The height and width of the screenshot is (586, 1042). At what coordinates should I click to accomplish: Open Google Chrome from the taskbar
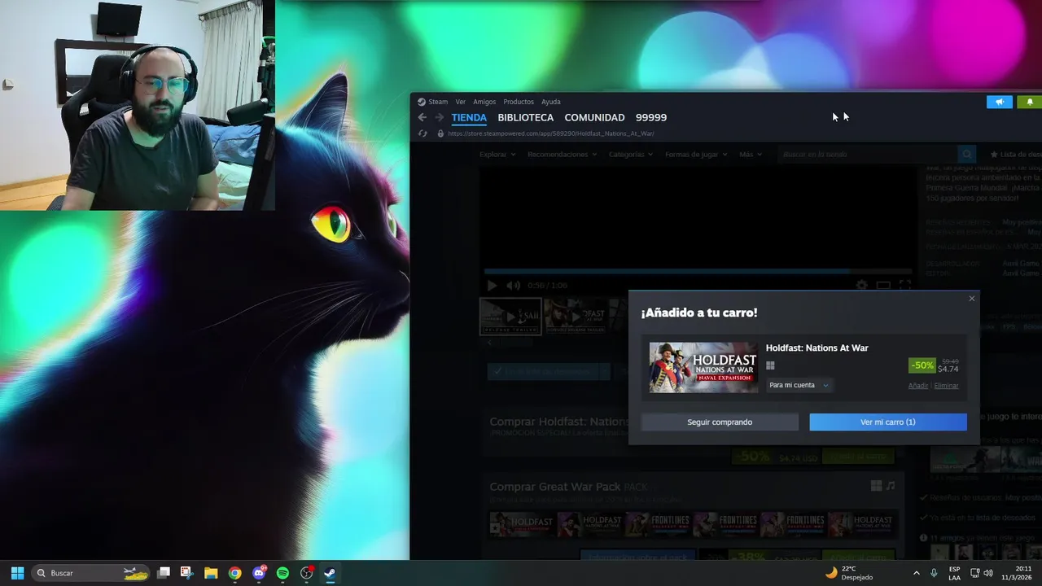click(234, 573)
